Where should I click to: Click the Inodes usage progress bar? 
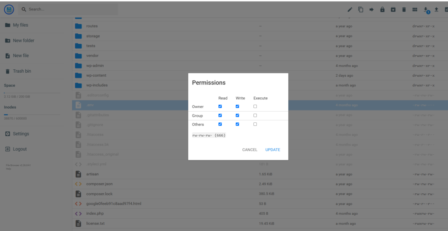[32, 114]
